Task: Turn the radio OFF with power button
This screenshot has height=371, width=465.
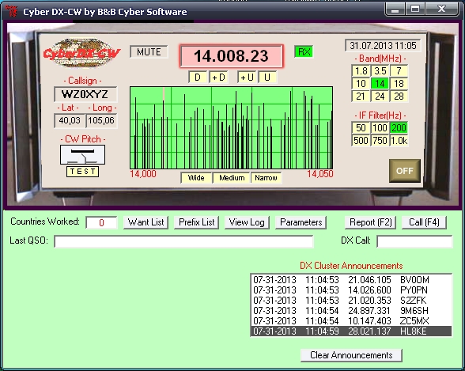Action: pyautogui.click(x=405, y=171)
